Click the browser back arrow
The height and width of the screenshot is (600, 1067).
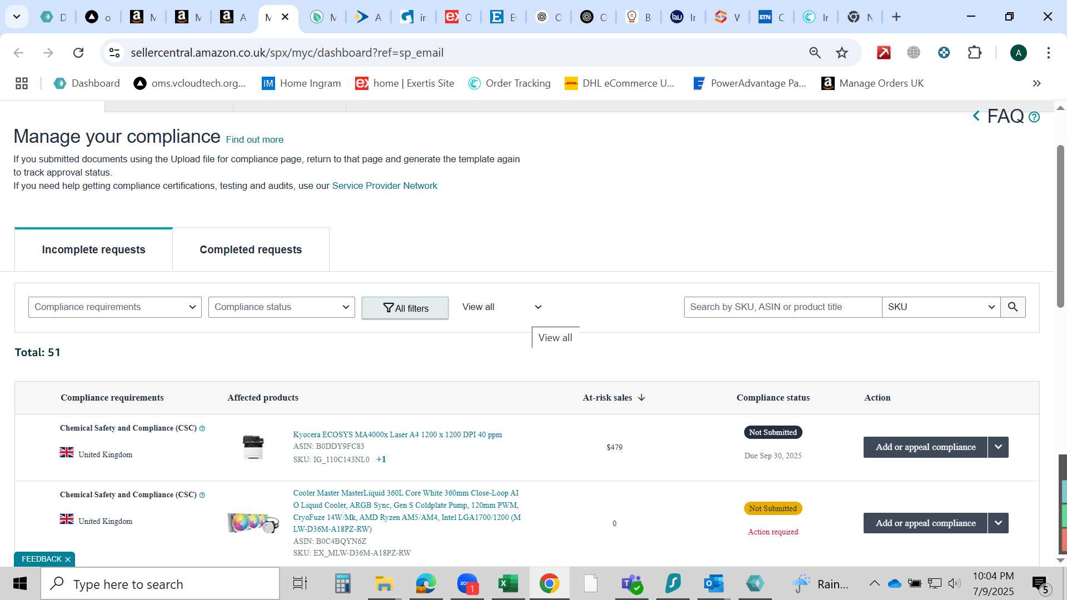coord(18,53)
